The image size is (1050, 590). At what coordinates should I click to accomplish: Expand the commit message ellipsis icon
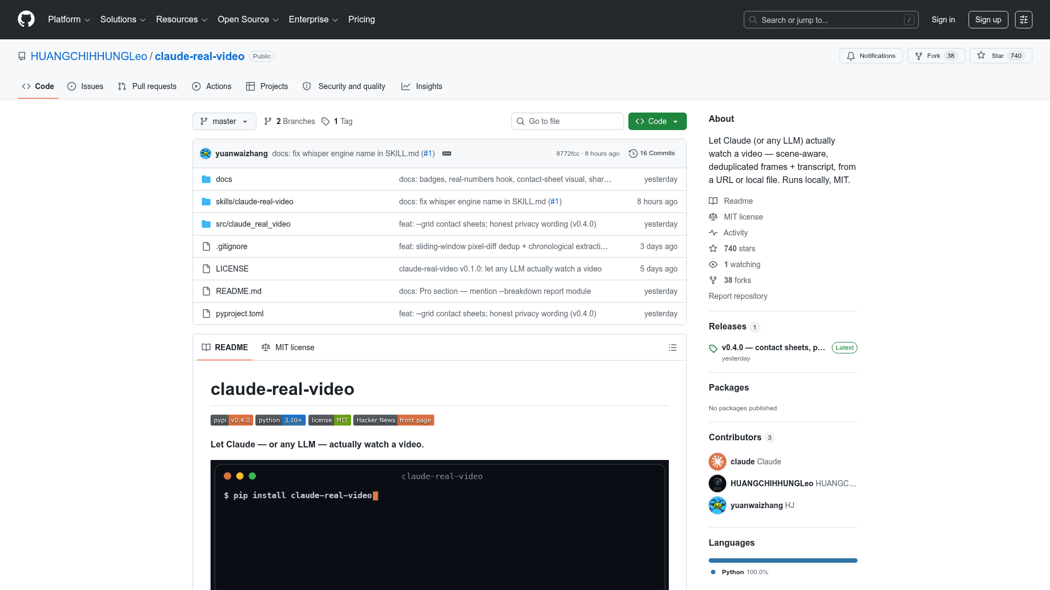[x=447, y=154]
